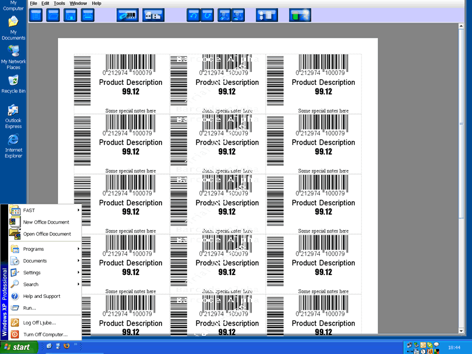Click the New document toolbar icon
Viewport: 472px width, 354px height.
[35, 15]
